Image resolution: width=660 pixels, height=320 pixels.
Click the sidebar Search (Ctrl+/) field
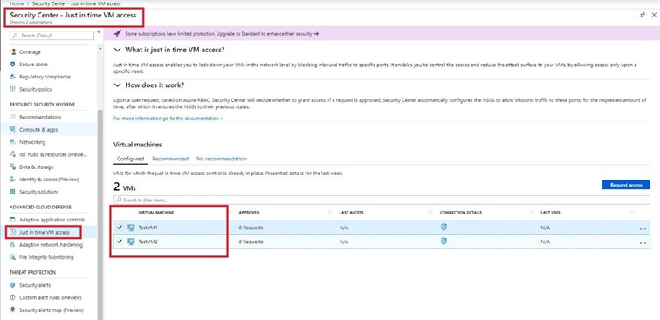[x=52, y=36]
